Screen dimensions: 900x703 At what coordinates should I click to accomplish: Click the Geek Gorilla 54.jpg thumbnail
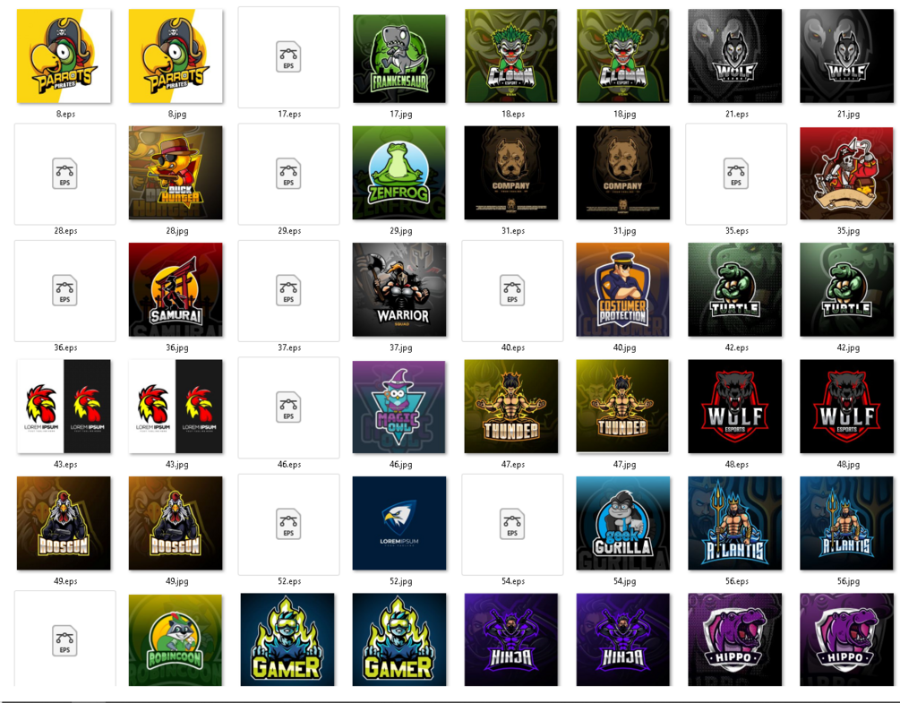[x=622, y=523]
